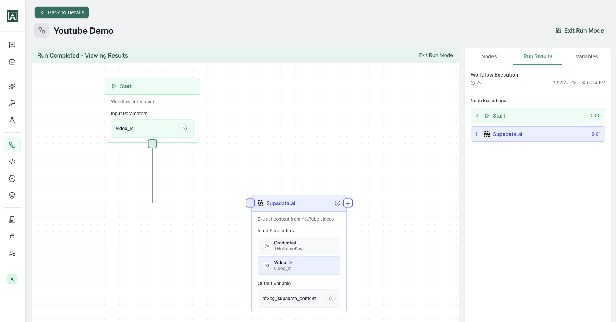616x322 pixels.
Task: Expand the Start node execution result
Action: point(538,116)
